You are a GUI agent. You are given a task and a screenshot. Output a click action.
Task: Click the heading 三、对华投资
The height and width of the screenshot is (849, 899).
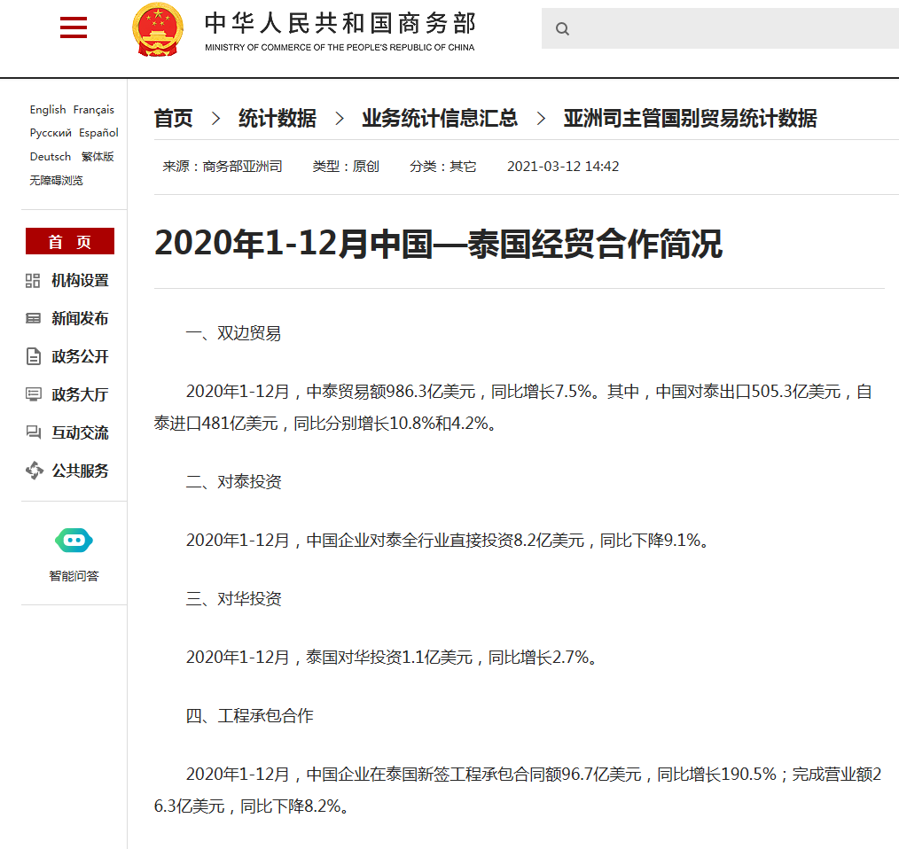[x=233, y=598]
